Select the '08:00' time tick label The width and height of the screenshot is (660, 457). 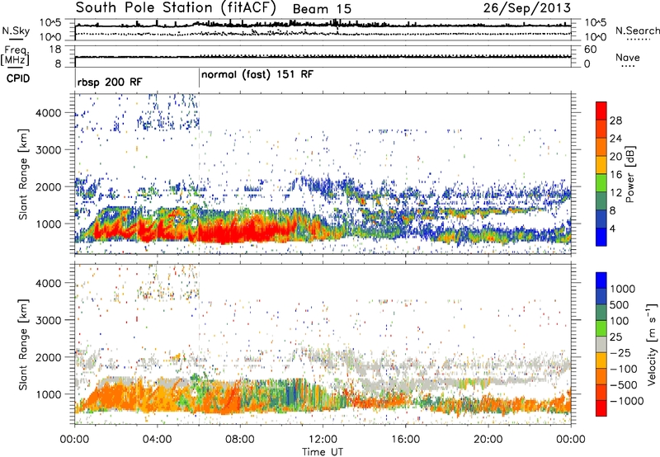tap(240, 440)
